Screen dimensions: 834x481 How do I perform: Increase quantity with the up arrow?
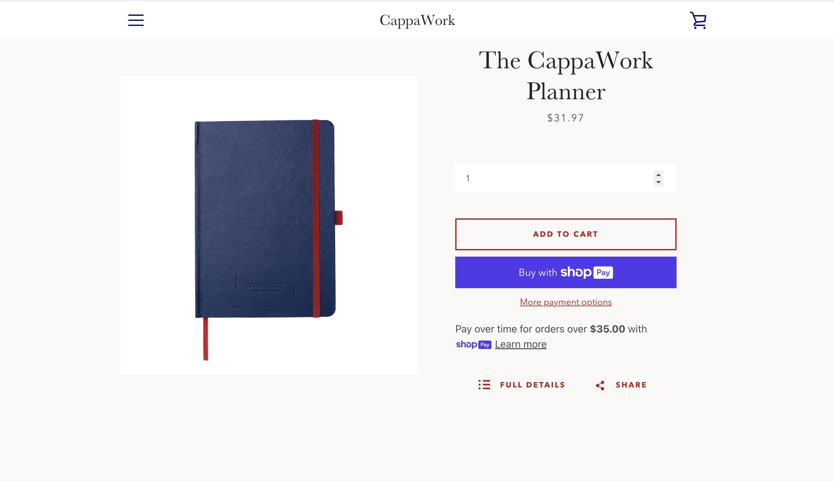pyautogui.click(x=658, y=175)
